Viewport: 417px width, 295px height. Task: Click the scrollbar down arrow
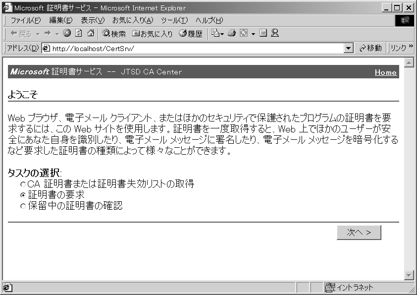pos(409,275)
